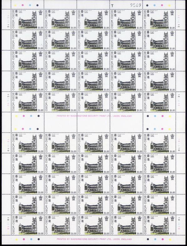Select the black color dot in top-right margin
Image resolution: width=187 pixels, height=246 pixels.
coord(147,5)
